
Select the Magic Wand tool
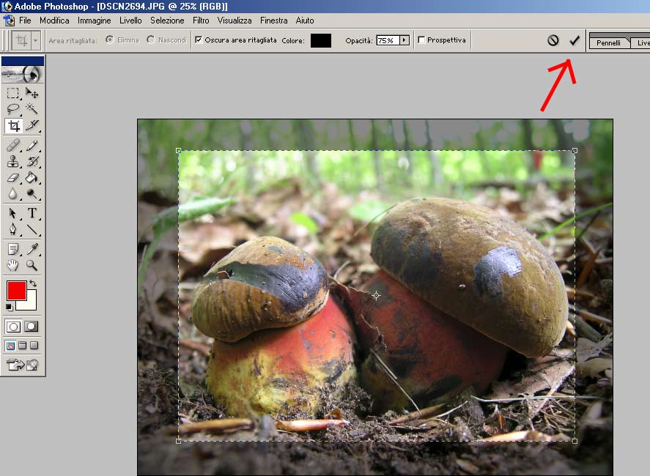pos(32,108)
